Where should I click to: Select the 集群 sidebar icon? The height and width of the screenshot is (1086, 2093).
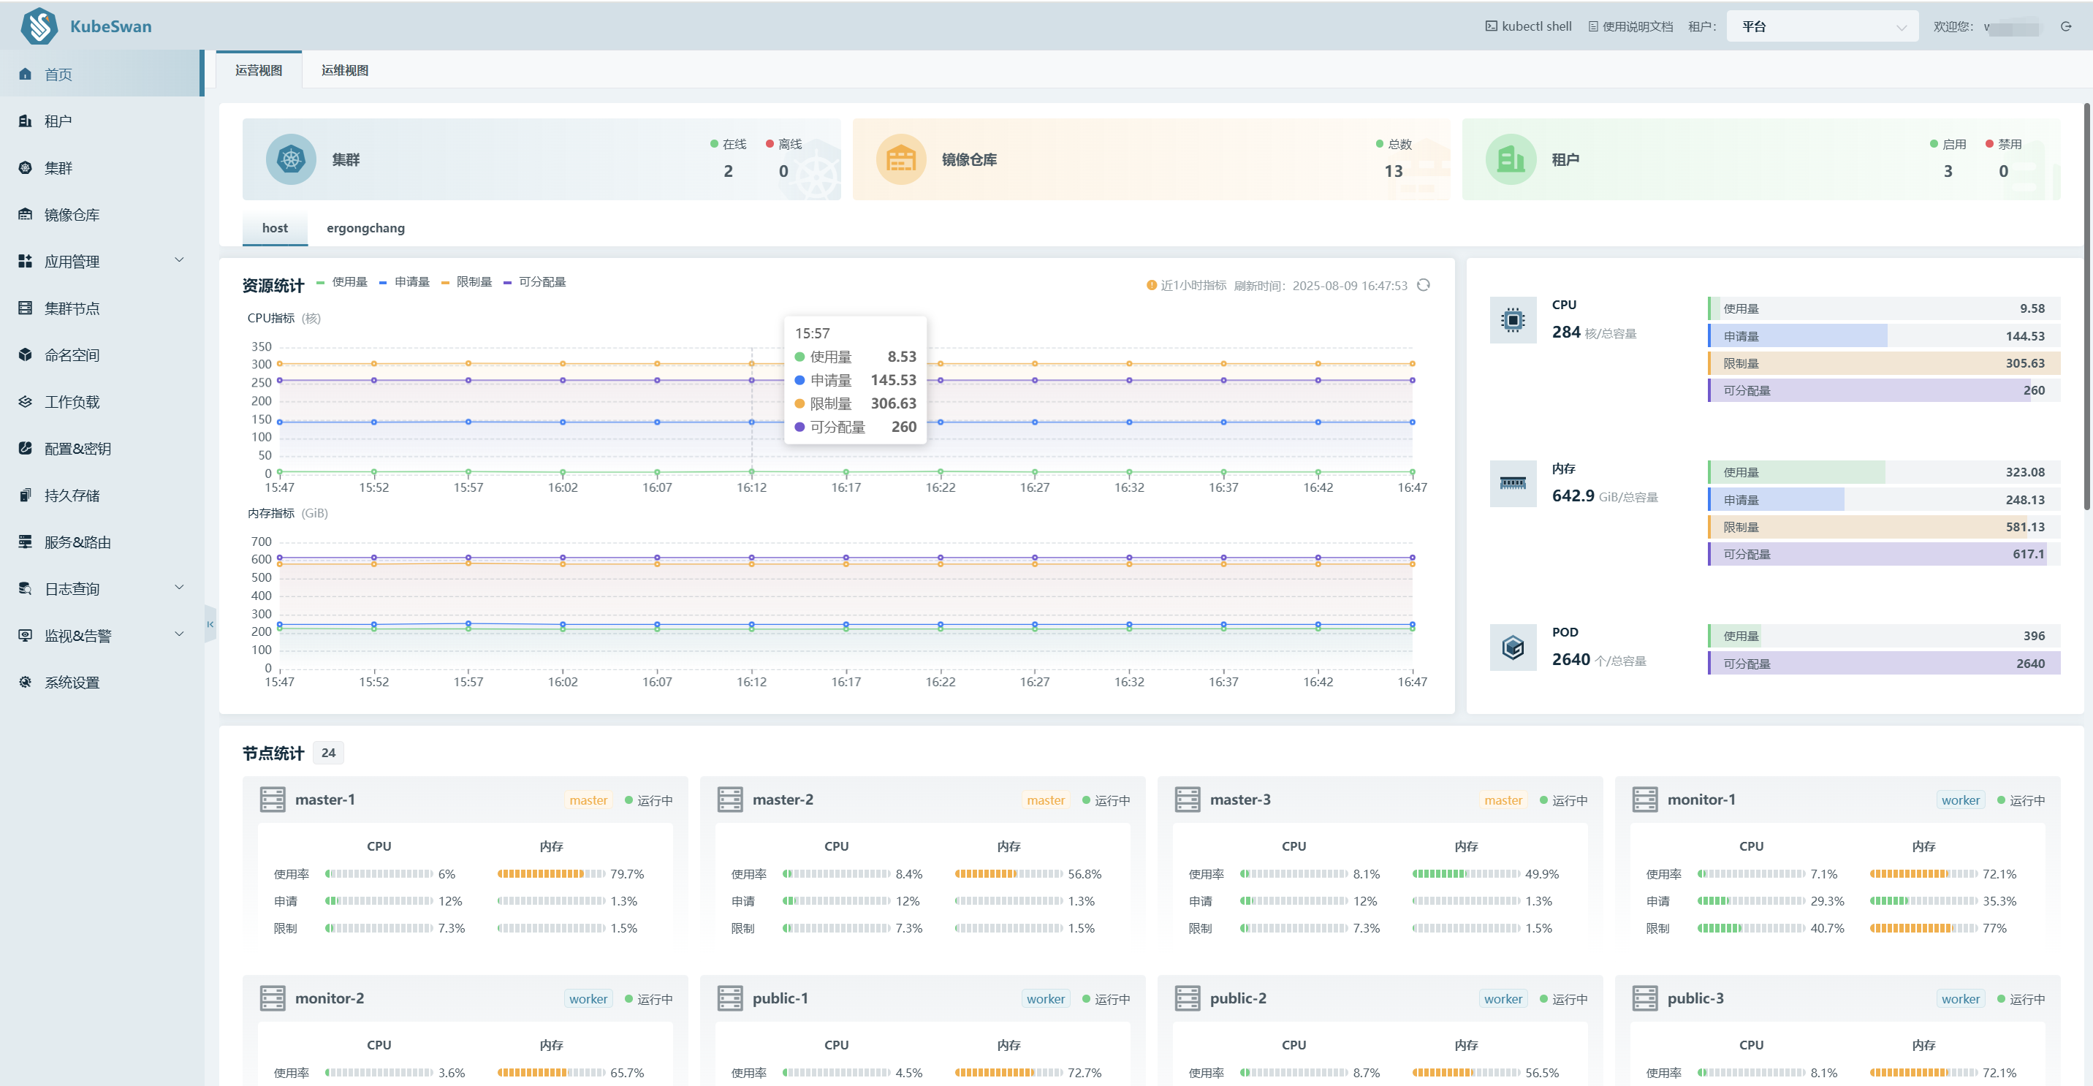click(25, 168)
